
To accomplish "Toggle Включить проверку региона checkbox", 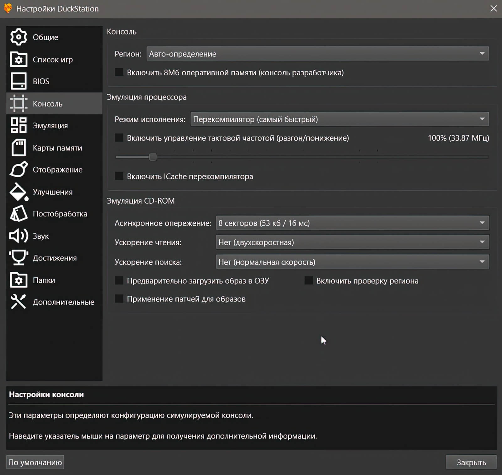I will 309,280.
